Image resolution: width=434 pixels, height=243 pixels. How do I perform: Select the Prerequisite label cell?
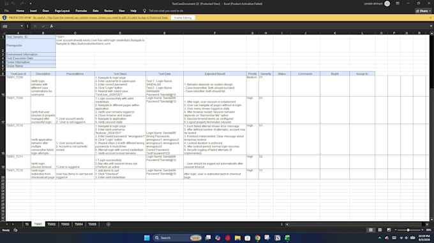31,46
